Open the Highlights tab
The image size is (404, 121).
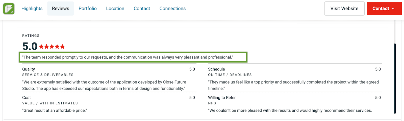coord(32,9)
